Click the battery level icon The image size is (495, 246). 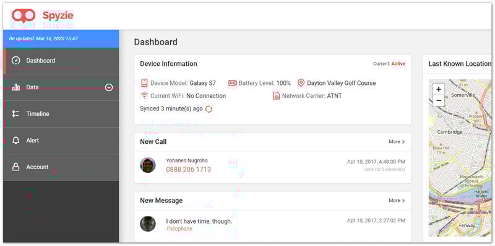click(x=233, y=83)
